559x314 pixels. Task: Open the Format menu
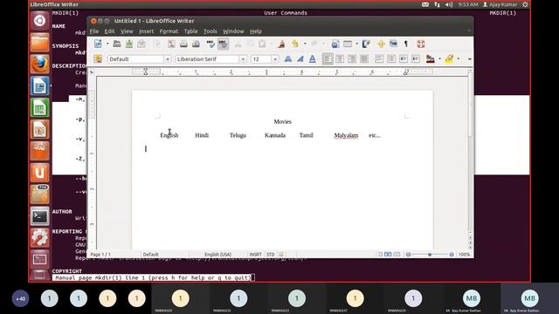[x=169, y=31]
